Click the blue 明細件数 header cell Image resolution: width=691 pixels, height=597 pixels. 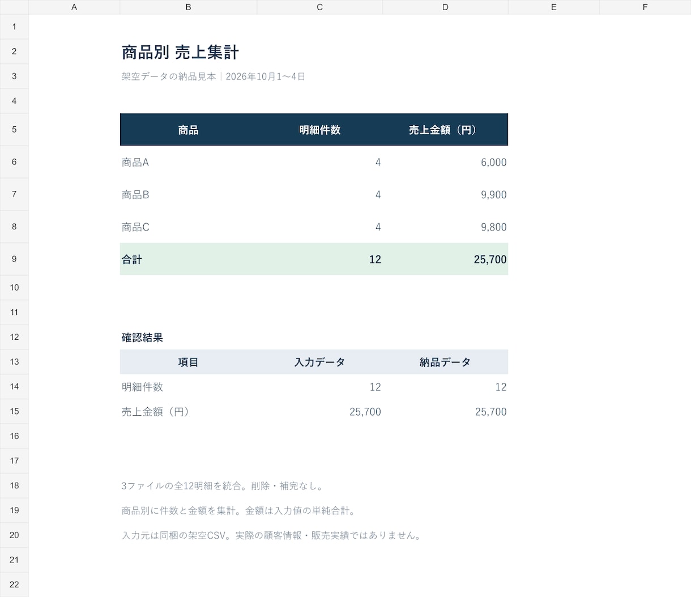point(320,130)
